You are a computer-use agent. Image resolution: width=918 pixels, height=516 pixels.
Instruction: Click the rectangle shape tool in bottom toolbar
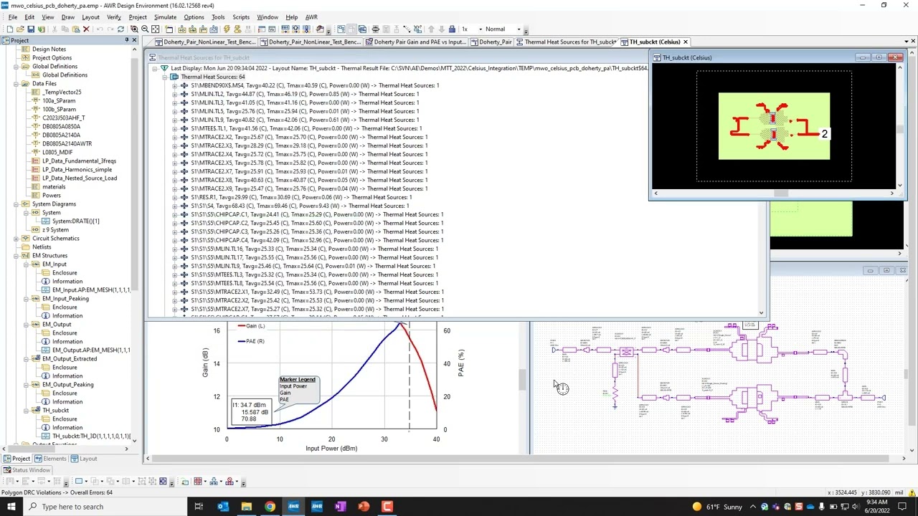(x=79, y=482)
